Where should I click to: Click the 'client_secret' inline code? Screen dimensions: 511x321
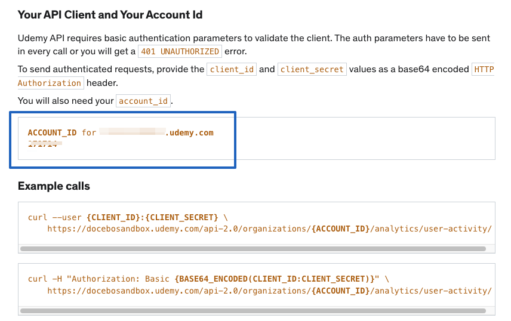[x=312, y=69]
